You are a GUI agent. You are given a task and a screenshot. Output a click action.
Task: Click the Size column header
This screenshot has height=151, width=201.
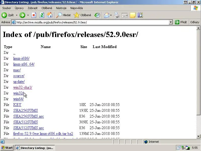click(84, 47)
